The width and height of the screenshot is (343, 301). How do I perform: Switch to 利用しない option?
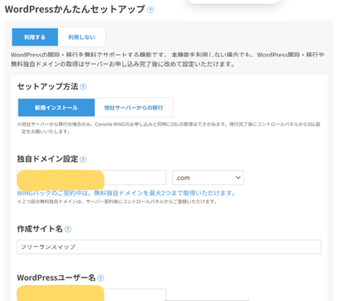pyautogui.click(x=81, y=37)
